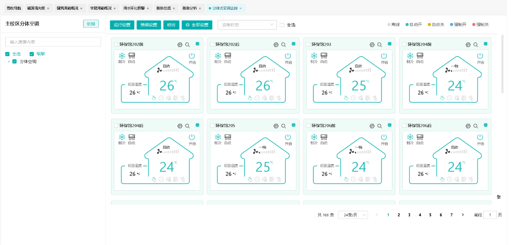Click the 前往 page number input

point(490,215)
